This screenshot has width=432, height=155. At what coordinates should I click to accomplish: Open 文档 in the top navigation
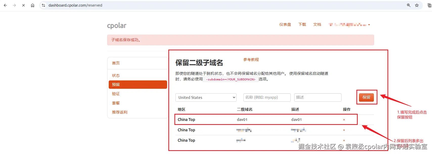[317, 25]
